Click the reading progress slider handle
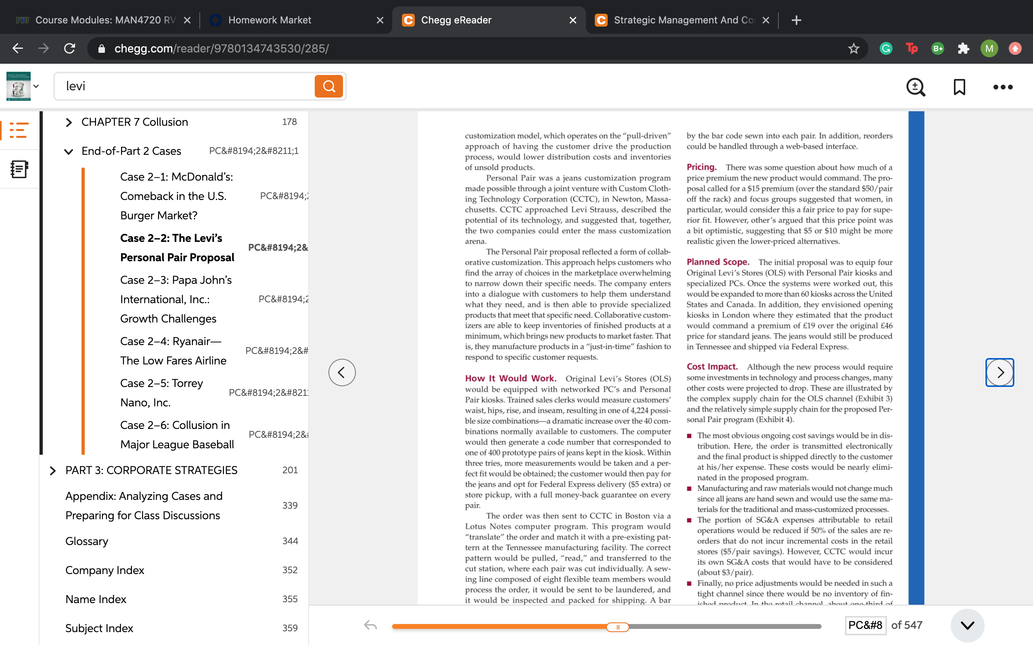1033x645 pixels. point(618,626)
